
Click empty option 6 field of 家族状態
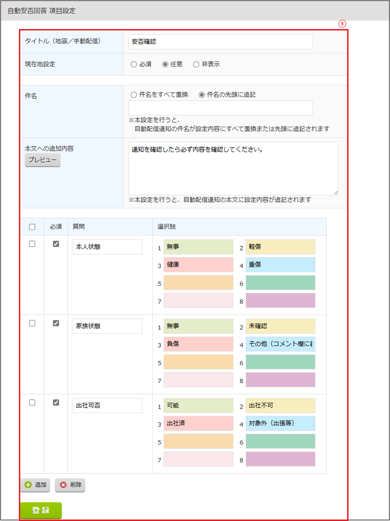281,362
